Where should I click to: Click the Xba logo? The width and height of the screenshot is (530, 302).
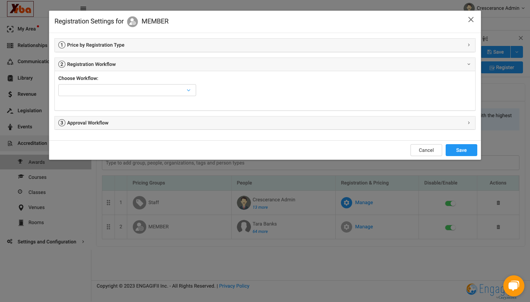[x=20, y=9]
